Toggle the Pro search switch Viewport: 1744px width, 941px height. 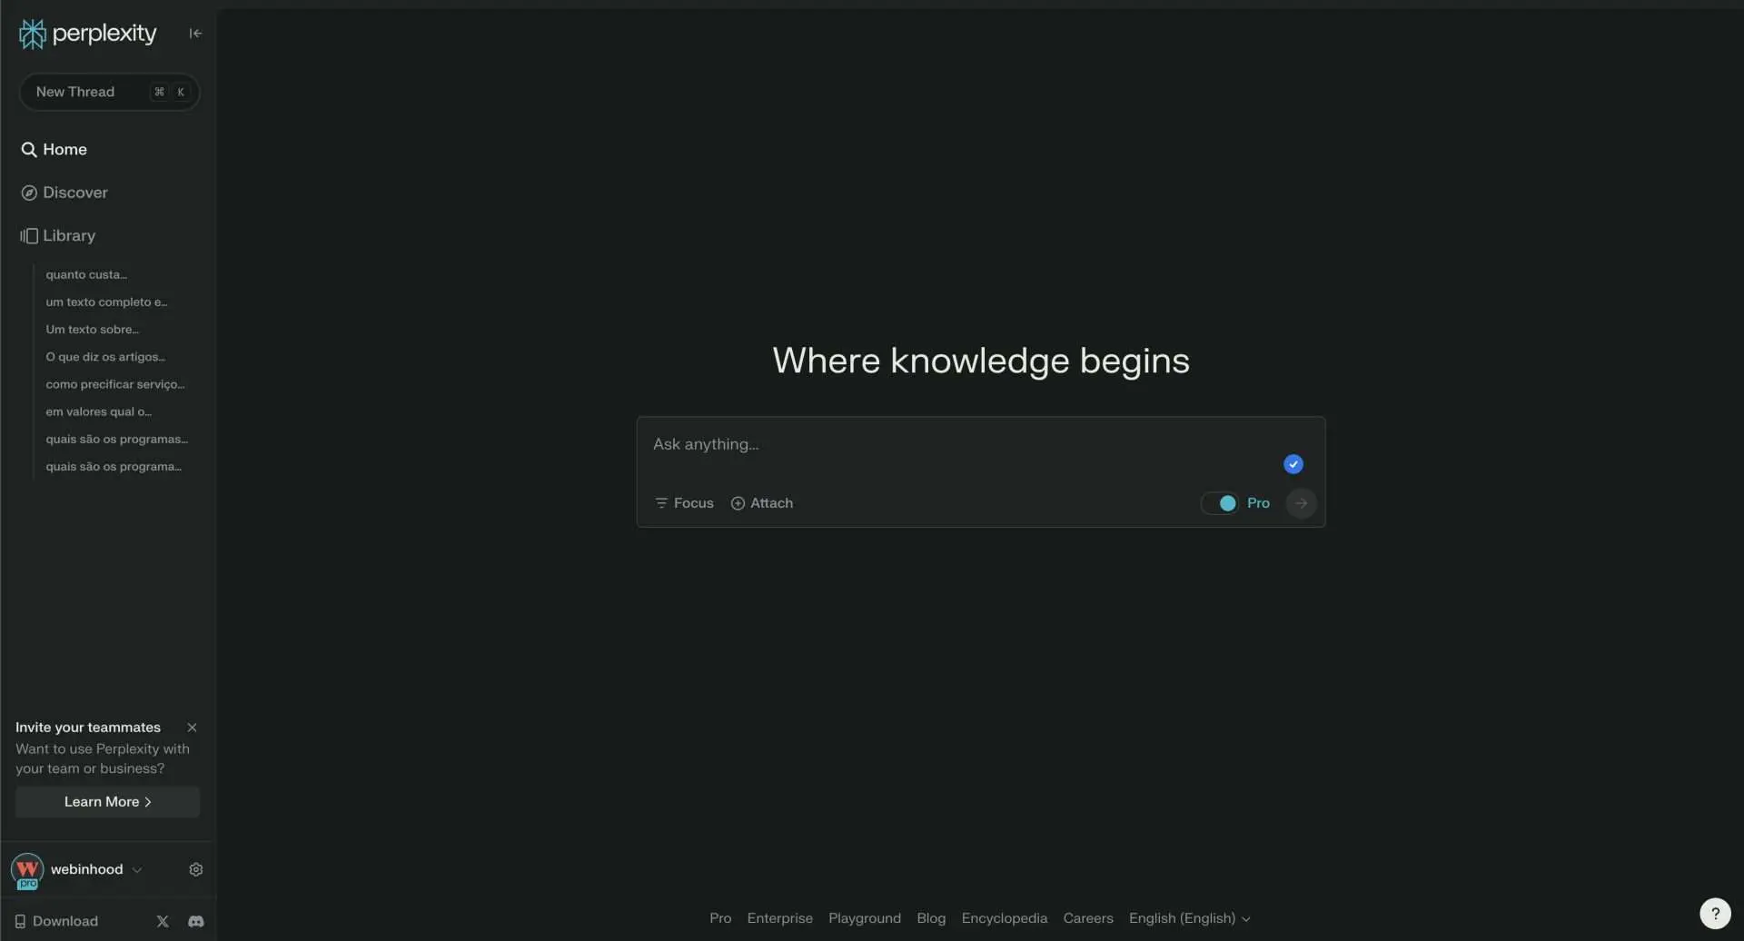click(x=1220, y=503)
